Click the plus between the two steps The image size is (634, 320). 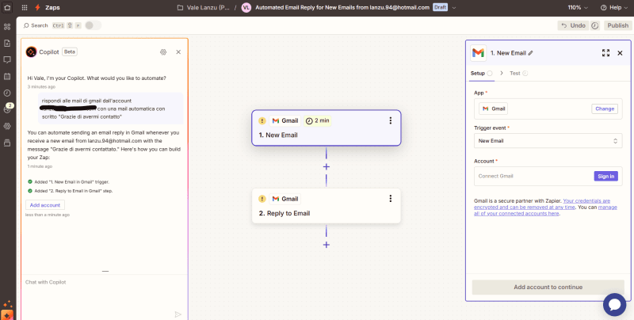326,166
